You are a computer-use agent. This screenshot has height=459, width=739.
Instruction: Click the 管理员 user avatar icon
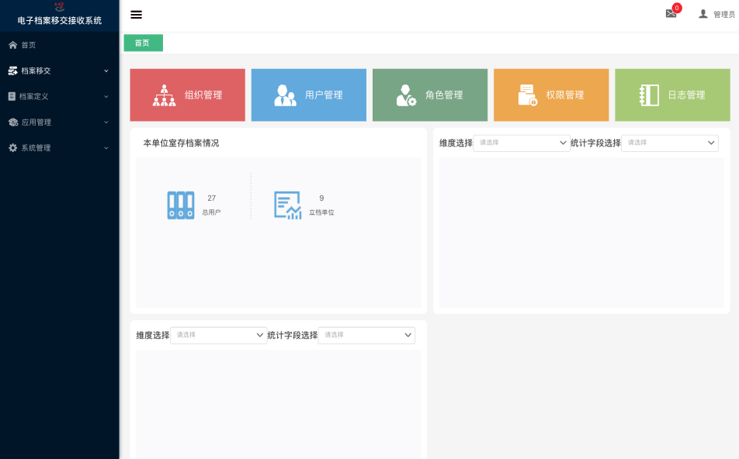point(703,14)
